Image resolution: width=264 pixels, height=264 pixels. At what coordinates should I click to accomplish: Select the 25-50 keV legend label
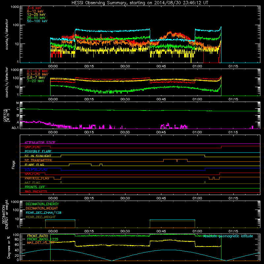click(36, 18)
